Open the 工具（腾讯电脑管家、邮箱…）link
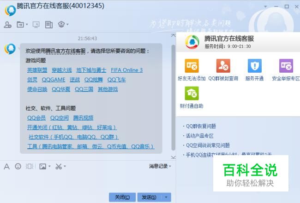The image size is (300, 203). click(90, 146)
